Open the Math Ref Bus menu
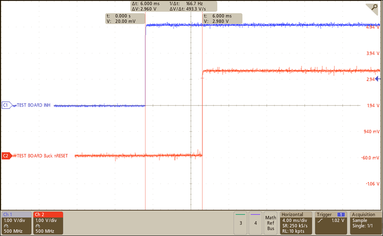 click(x=270, y=223)
